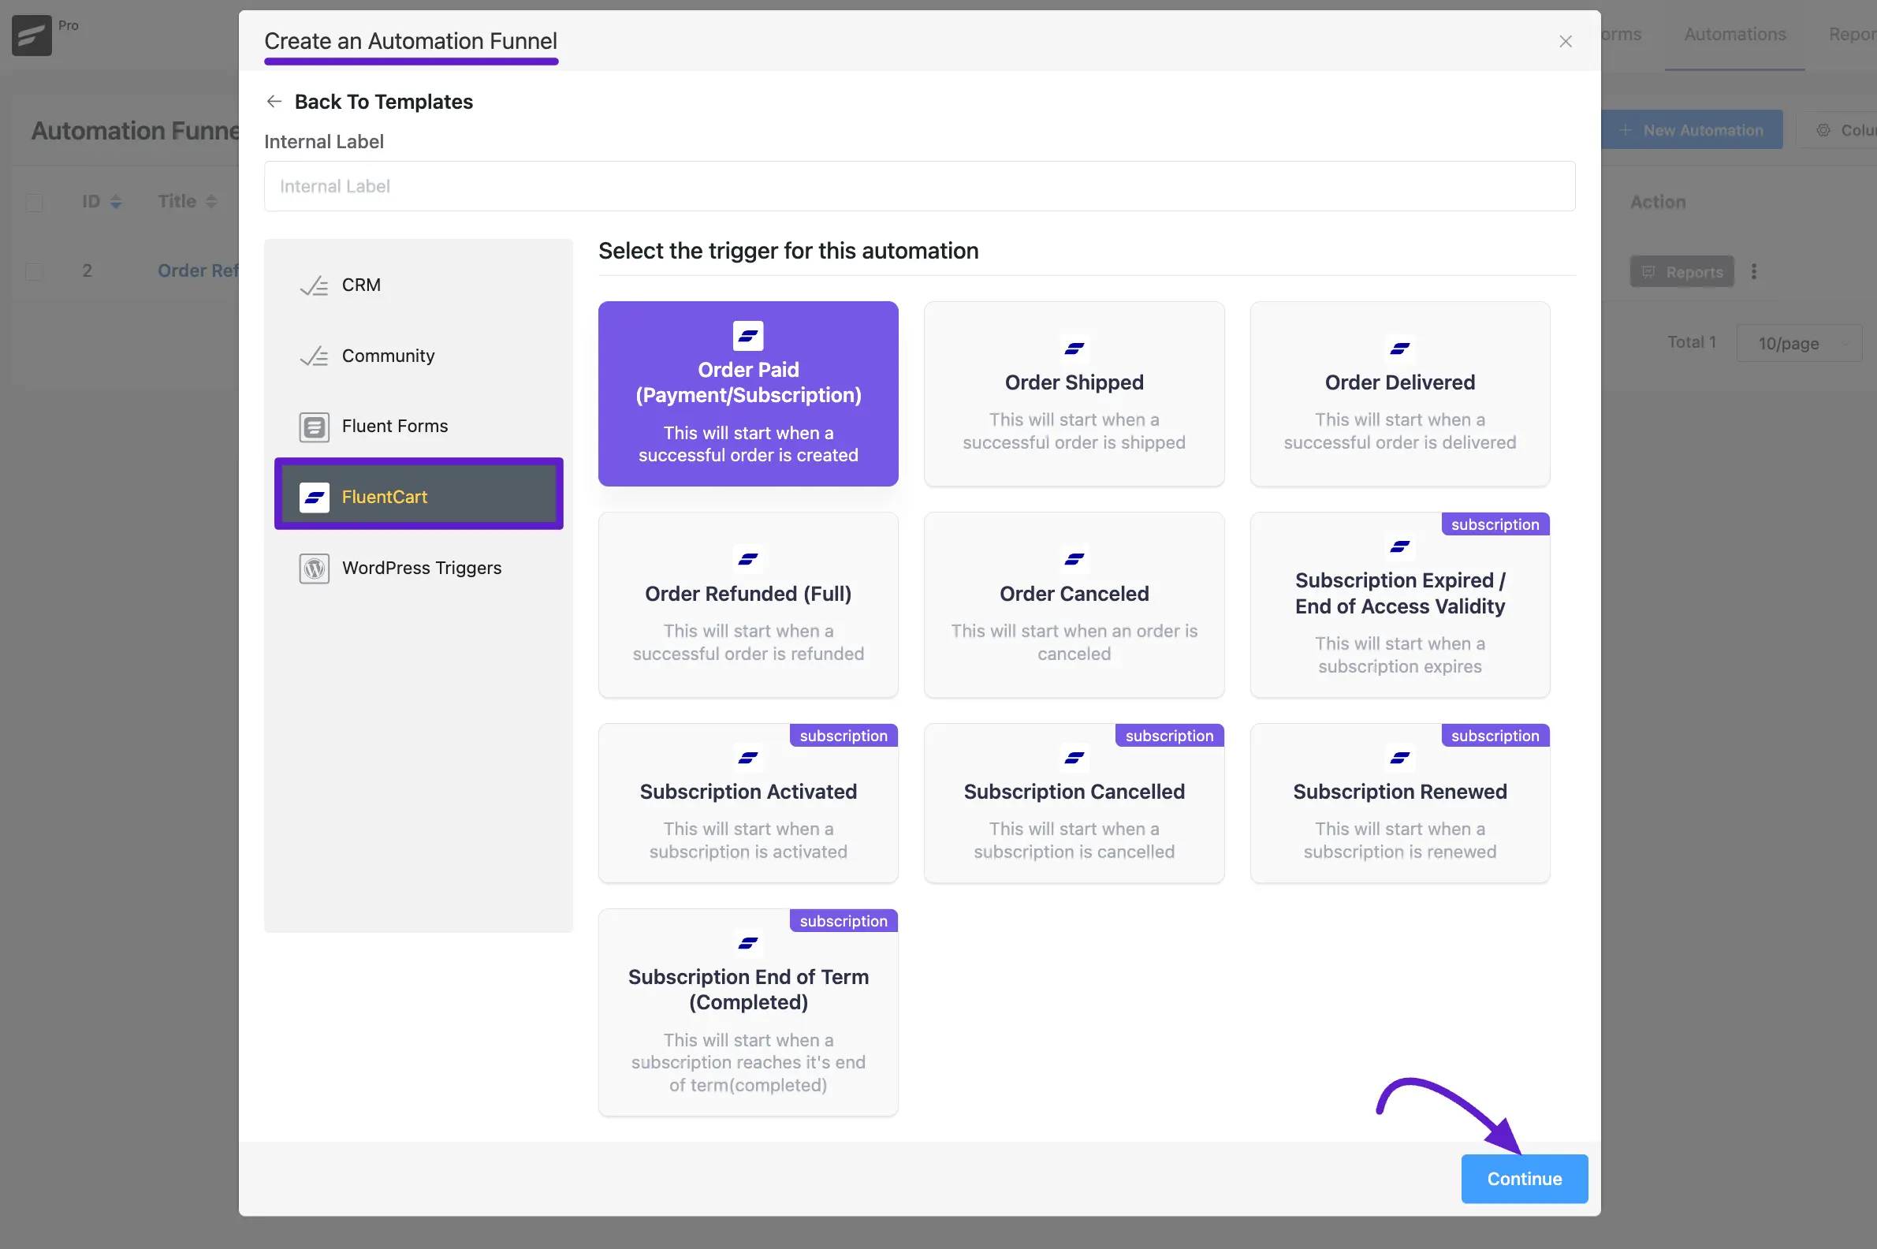Pick the Subscription Renewed trigger card

(1399, 803)
